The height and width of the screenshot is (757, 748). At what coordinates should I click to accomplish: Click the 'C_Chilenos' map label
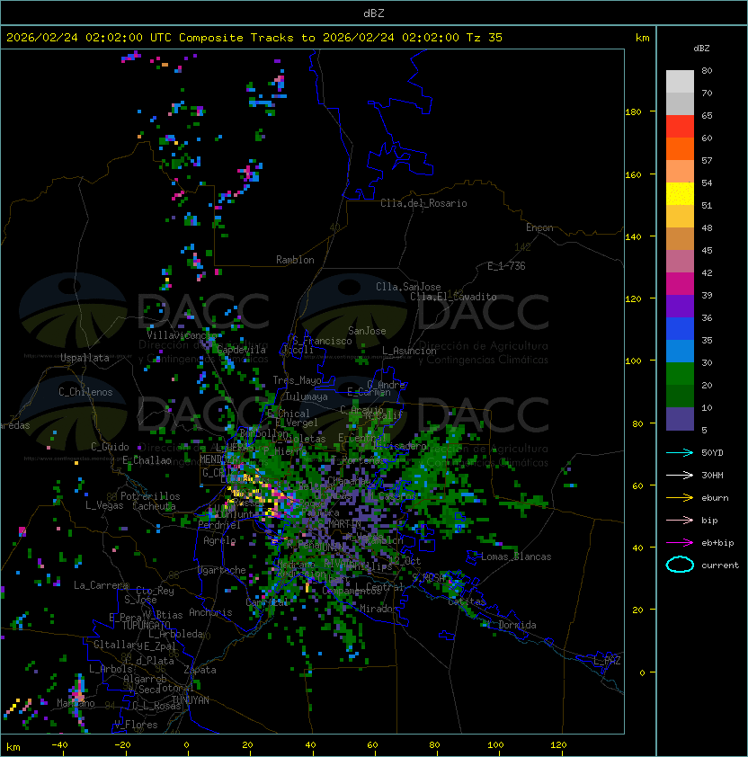click(x=85, y=392)
